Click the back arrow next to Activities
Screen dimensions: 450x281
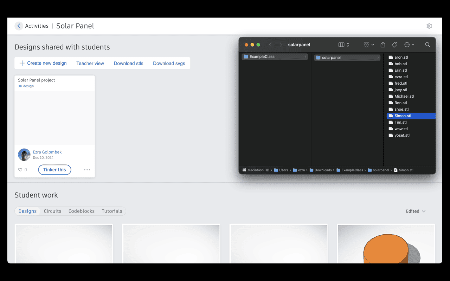(19, 26)
